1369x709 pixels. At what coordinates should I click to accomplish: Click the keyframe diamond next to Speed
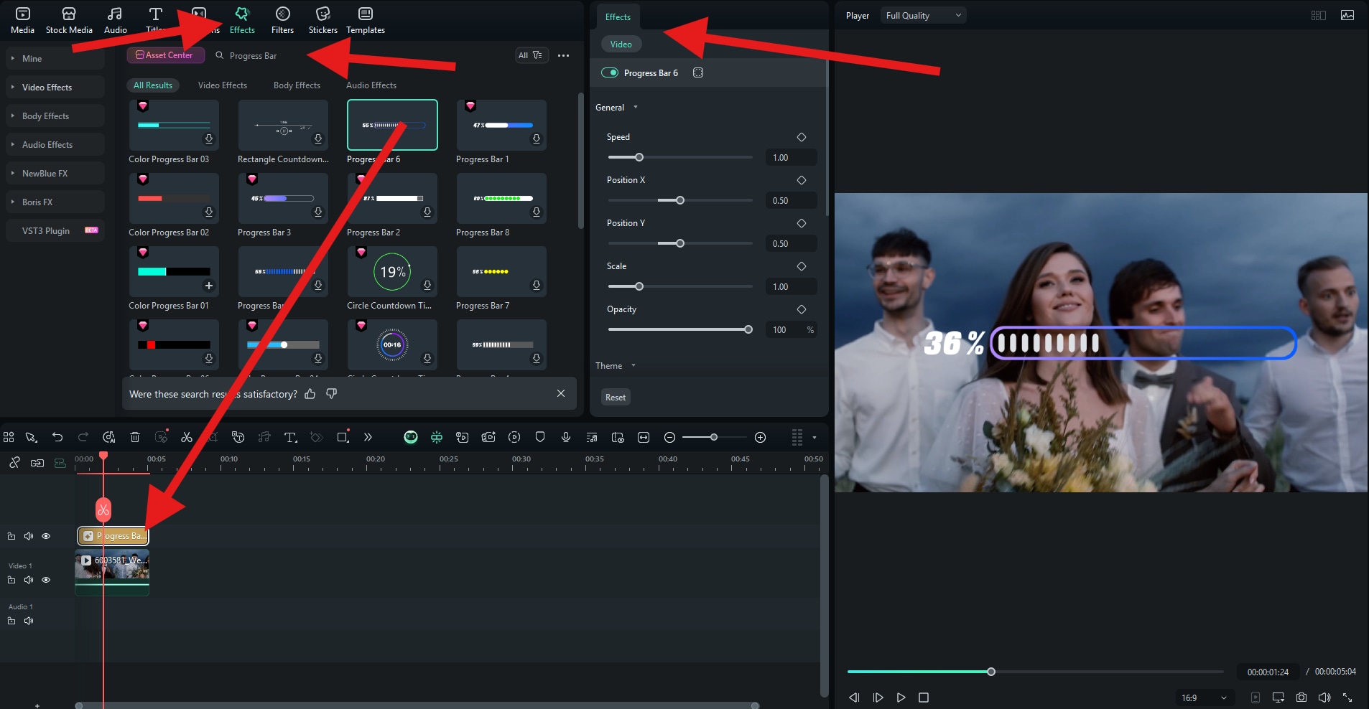tap(802, 137)
